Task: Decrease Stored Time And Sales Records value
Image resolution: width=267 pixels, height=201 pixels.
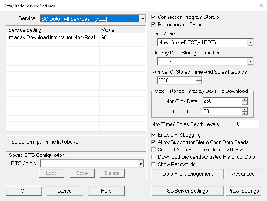Action: coord(199,82)
